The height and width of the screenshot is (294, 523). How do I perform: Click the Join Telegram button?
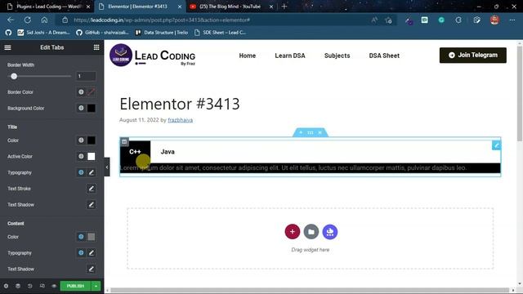point(473,55)
